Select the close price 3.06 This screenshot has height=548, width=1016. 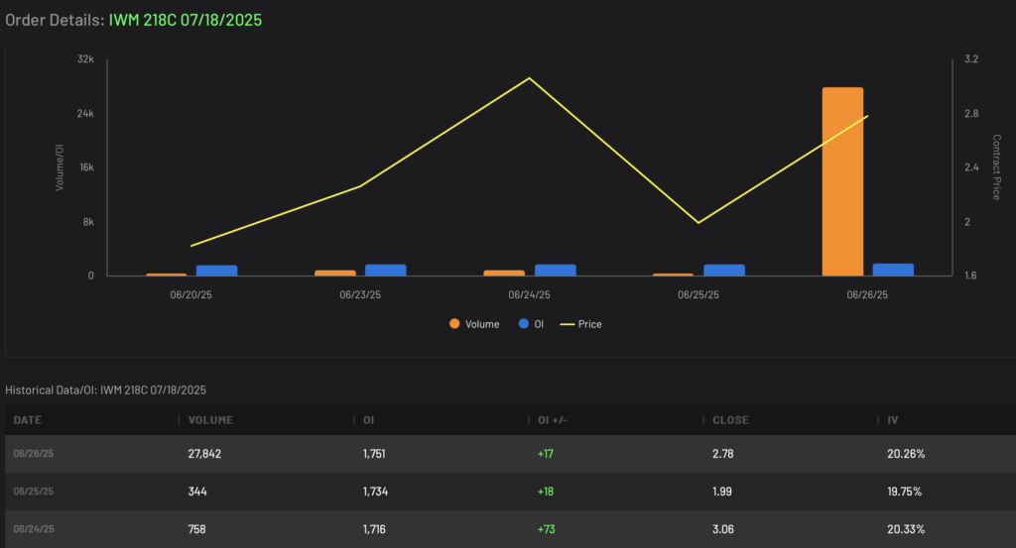coord(723,528)
